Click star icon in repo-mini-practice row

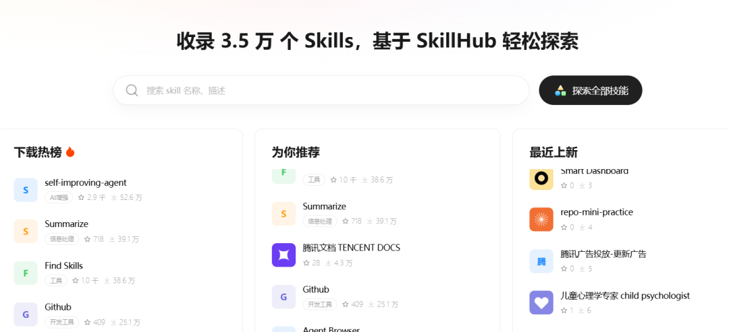(564, 227)
